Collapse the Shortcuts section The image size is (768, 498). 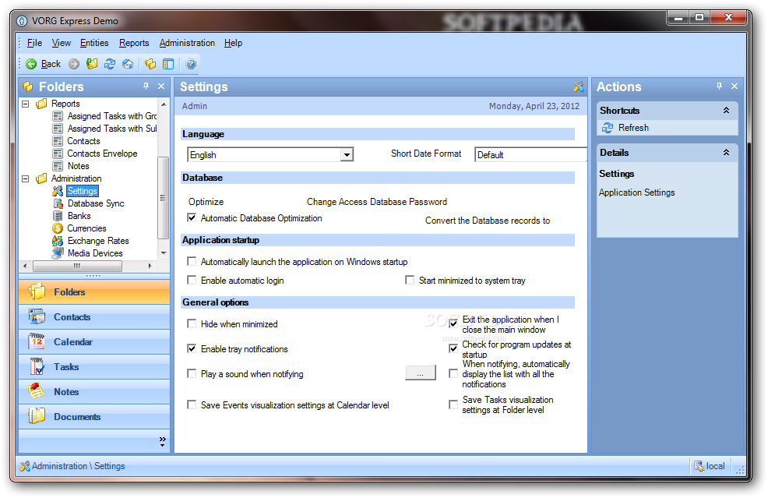tap(727, 111)
